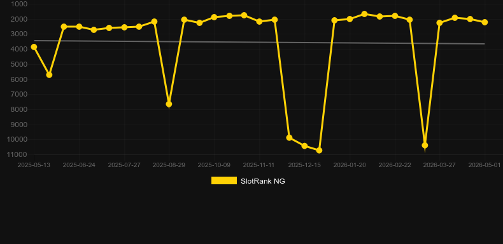The image size is (503, 244).
Task: Click the 2025-12-15 date label
Action: (x=304, y=165)
